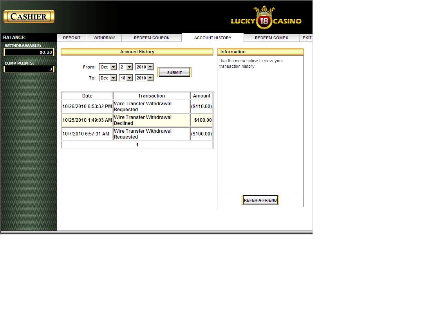Open the From day dropdown
The width and height of the screenshot is (448, 321).
[x=126, y=67]
